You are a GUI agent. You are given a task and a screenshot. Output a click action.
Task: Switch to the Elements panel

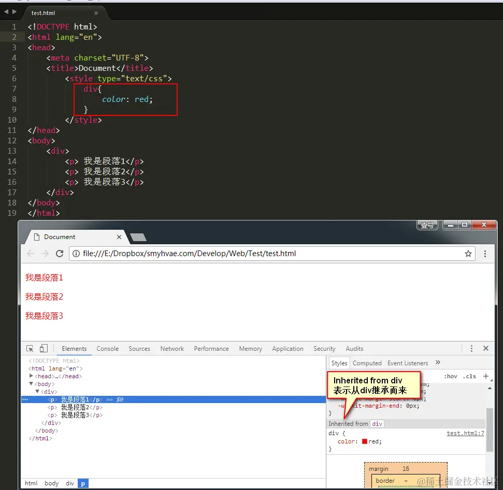click(x=74, y=349)
